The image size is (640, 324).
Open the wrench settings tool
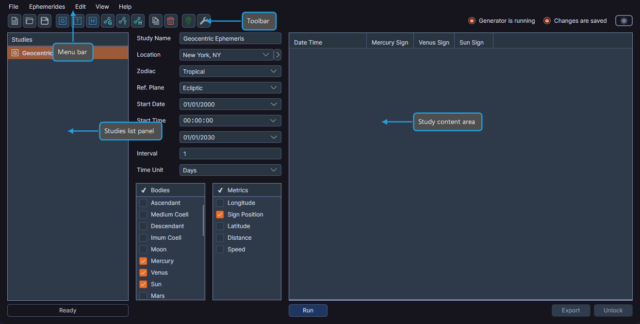tap(204, 21)
